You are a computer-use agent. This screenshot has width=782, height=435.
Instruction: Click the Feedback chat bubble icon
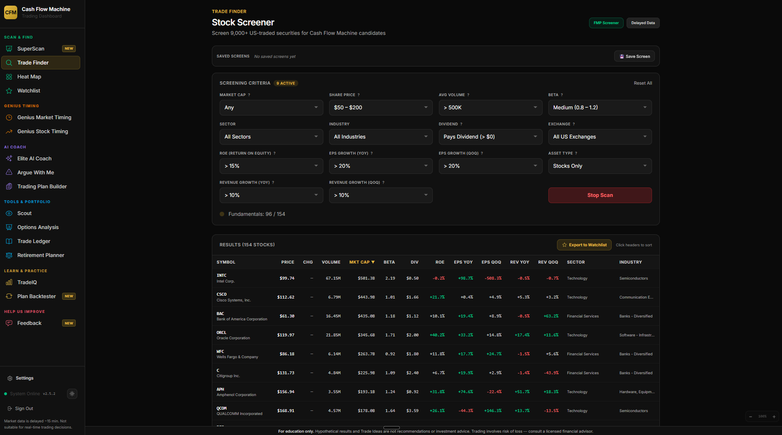pyautogui.click(x=9, y=323)
